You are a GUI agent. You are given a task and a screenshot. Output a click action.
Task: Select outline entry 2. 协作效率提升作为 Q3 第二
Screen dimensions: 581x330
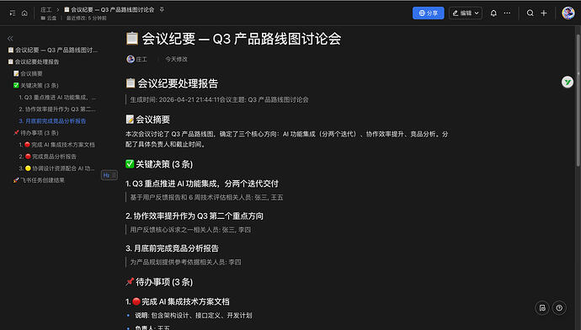(57, 109)
